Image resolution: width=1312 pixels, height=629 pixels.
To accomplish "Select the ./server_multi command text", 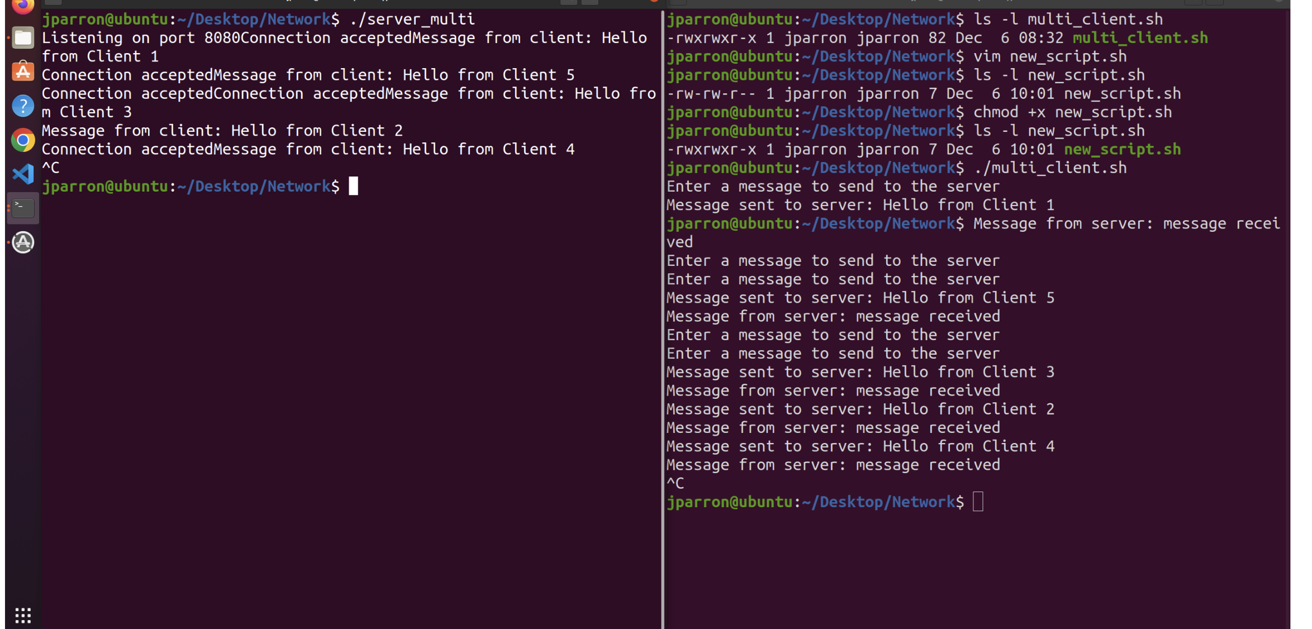I will pyautogui.click(x=415, y=18).
